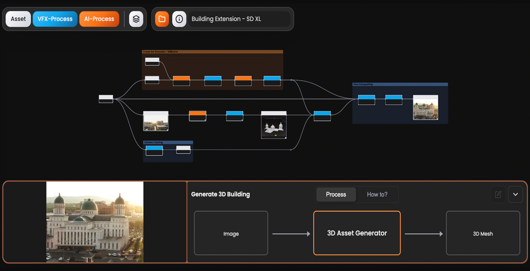
Task: Switch to the How to? tab
Action: (377, 194)
